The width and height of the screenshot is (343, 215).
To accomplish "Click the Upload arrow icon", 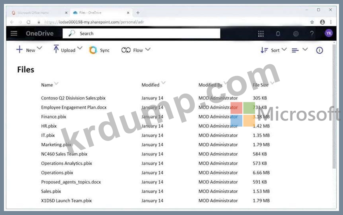I will click(x=56, y=49).
